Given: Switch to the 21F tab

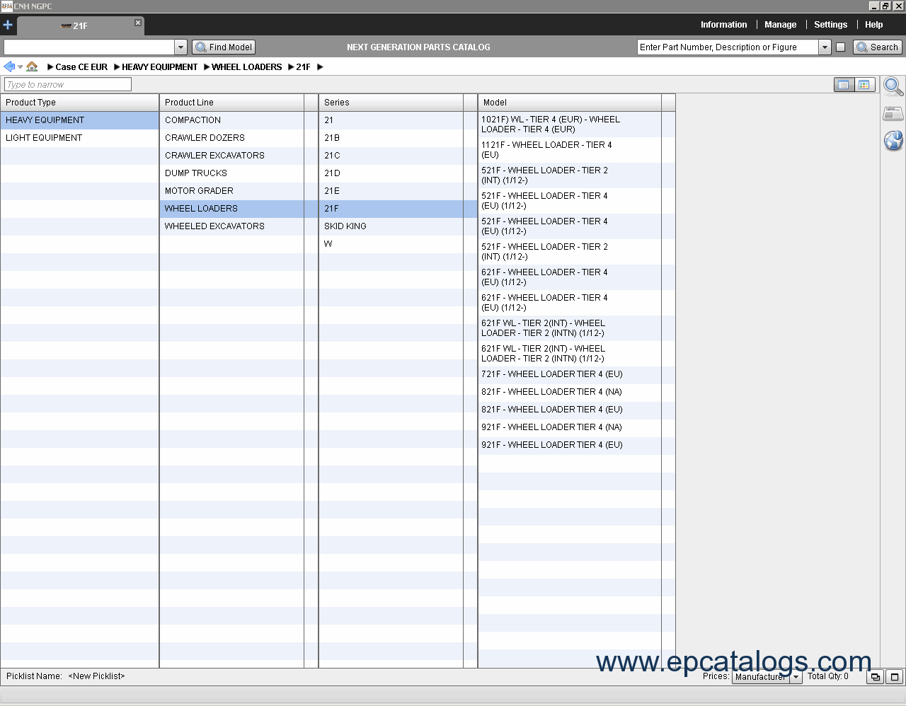Looking at the screenshot, I should click(x=80, y=25).
